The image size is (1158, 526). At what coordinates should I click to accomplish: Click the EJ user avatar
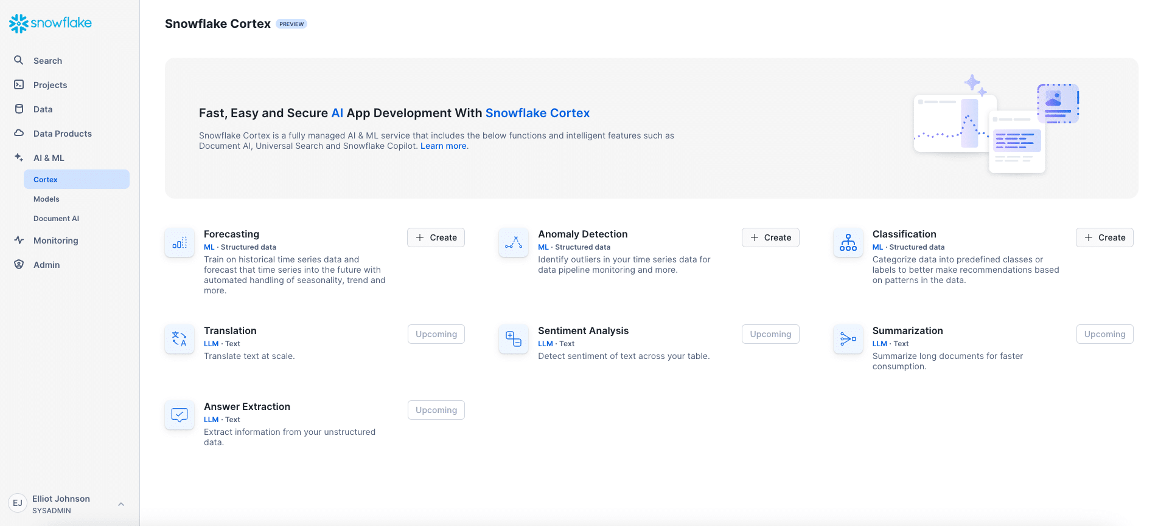click(18, 504)
